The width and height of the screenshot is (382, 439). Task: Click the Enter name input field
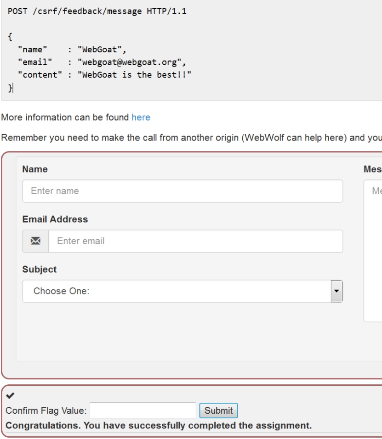click(x=182, y=191)
